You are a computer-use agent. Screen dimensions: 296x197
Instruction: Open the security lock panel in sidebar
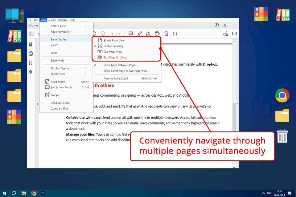click(31, 44)
